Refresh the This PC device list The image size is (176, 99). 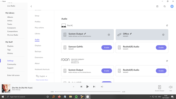(167, 26)
